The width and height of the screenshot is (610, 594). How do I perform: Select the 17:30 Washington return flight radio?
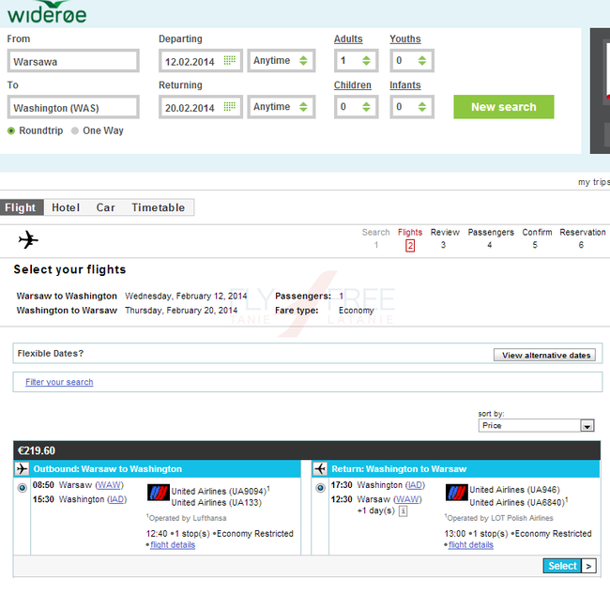320,487
